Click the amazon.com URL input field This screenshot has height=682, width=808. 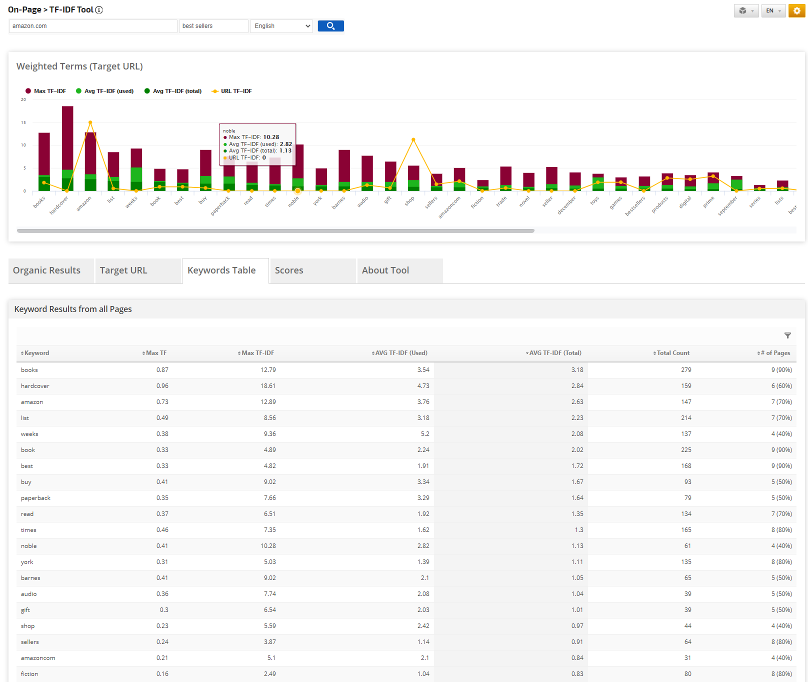click(x=93, y=26)
